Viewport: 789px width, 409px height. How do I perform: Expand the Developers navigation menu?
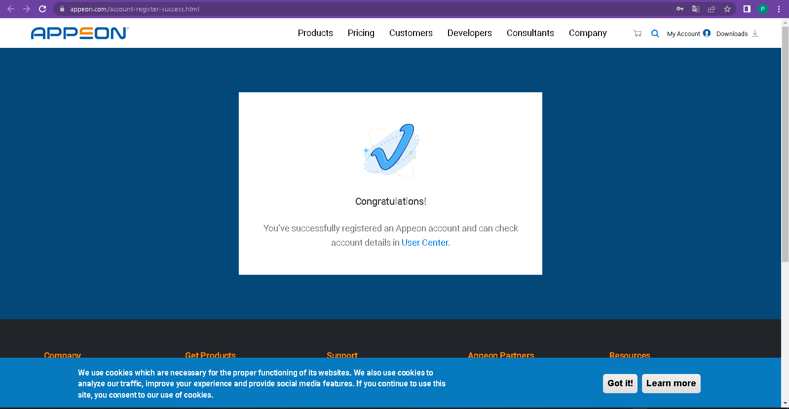(469, 33)
